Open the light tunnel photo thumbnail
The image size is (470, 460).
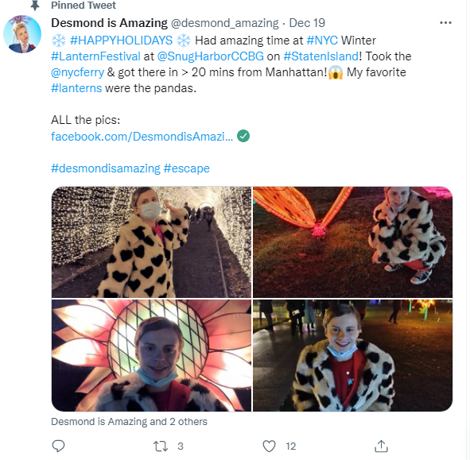(x=151, y=242)
